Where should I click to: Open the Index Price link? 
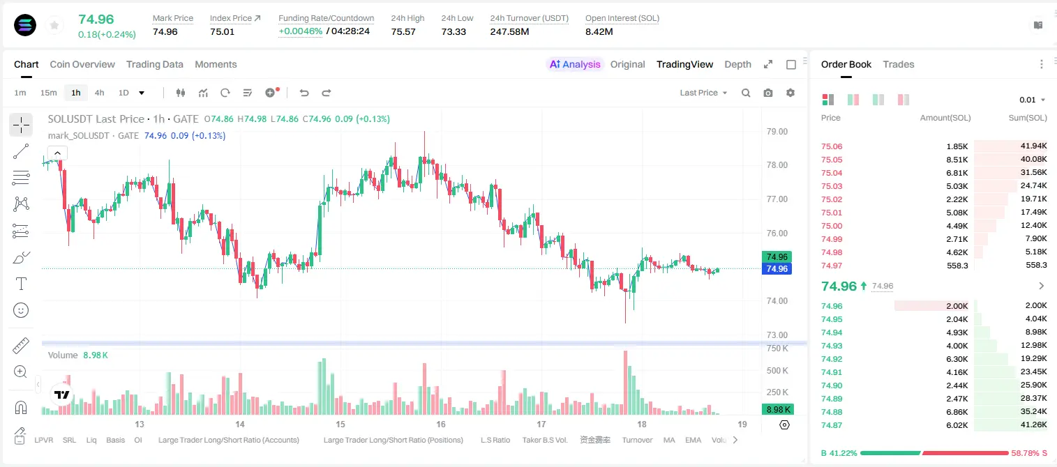coord(235,18)
